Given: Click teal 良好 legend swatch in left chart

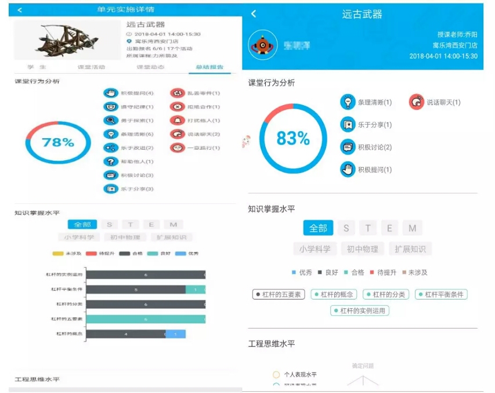Looking at the screenshot, I should pos(153,253).
